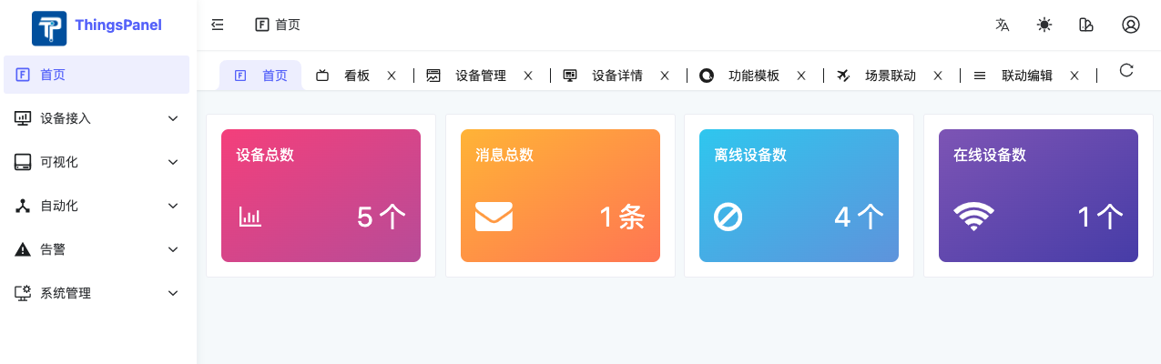Click the prohibited icon in 离线设备数 card
Image resolution: width=1161 pixels, height=364 pixels.
pos(728,217)
